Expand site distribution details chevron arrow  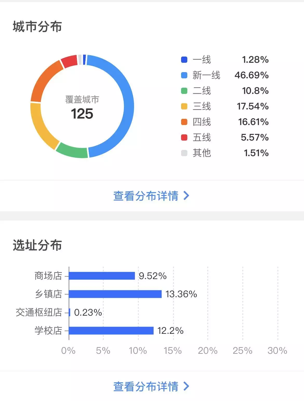click(186, 386)
